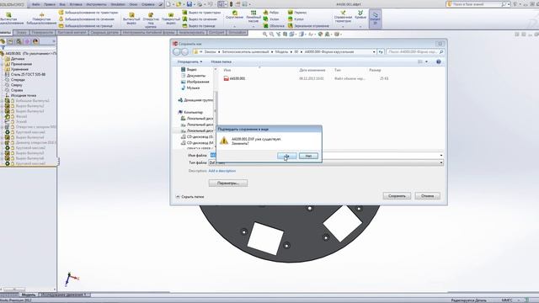Select the Вытянутый вырез tool
Image resolution: width=539 pixels, height=303 pixels.
(131, 19)
